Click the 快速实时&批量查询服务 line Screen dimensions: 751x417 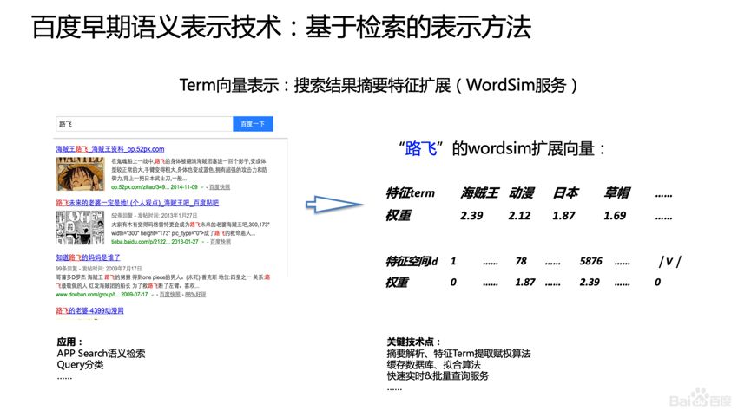tap(438, 376)
